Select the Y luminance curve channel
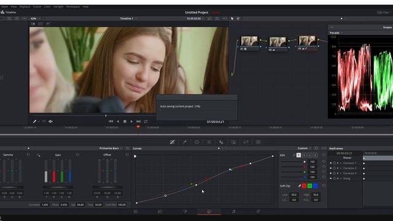Screen dimensions: 393x221 click(x=298, y=155)
